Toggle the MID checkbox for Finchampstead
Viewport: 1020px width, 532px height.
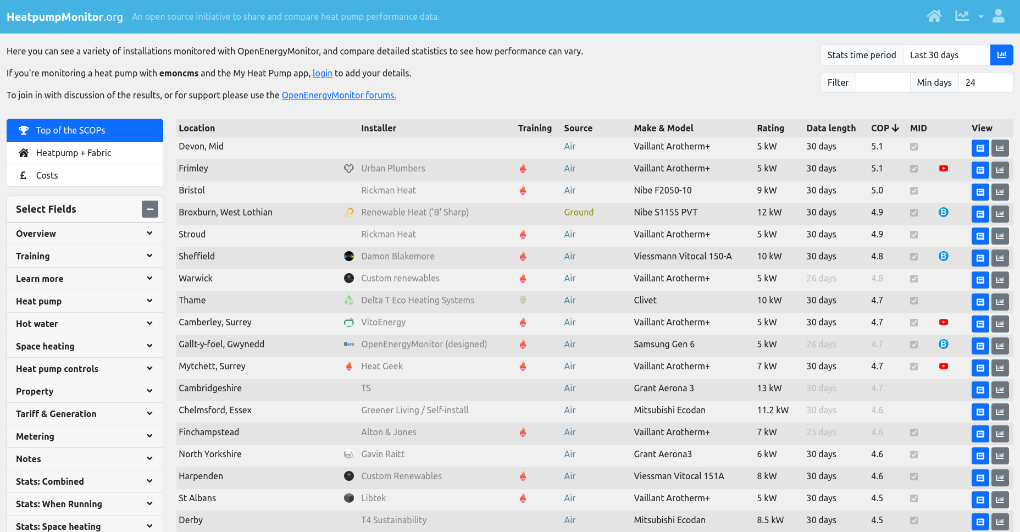914,433
